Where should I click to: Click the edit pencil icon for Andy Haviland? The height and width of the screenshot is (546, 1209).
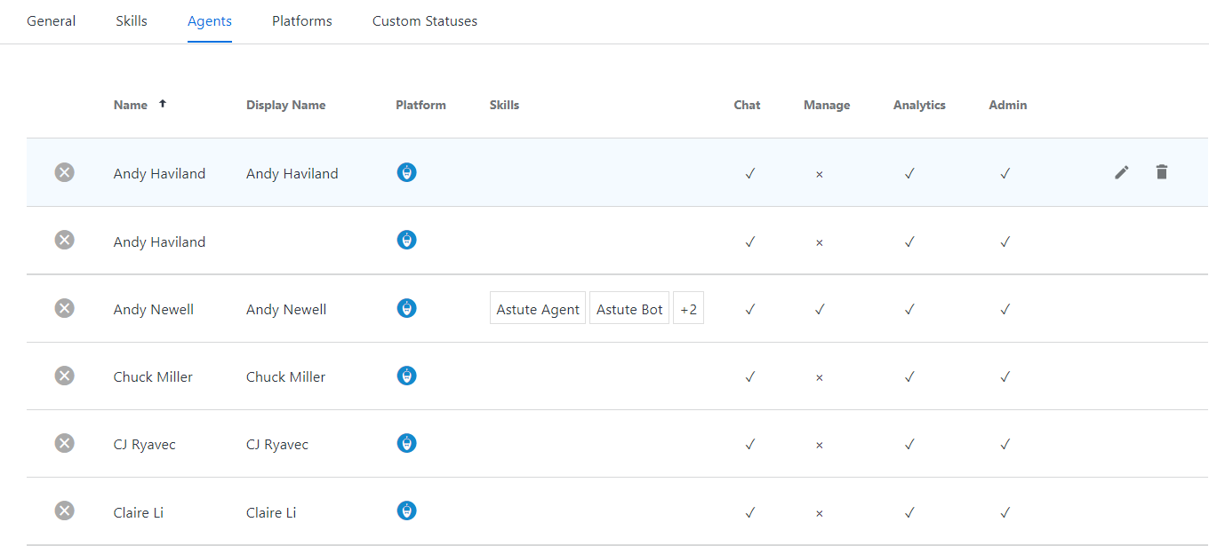1122,172
